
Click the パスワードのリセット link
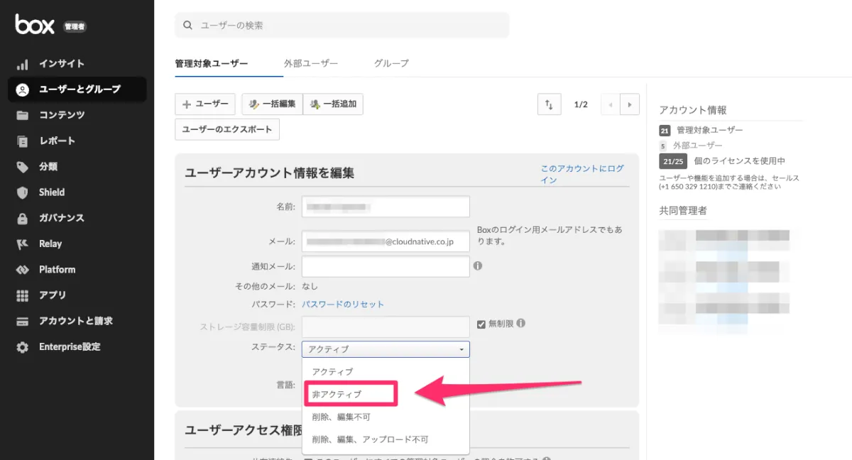point(343,304)
